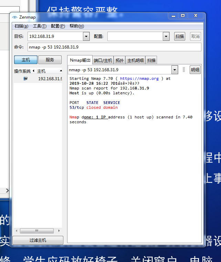Click the "53/tcp" port text in the output
Viewport: 221px width, 262px height.
(77, 107)
